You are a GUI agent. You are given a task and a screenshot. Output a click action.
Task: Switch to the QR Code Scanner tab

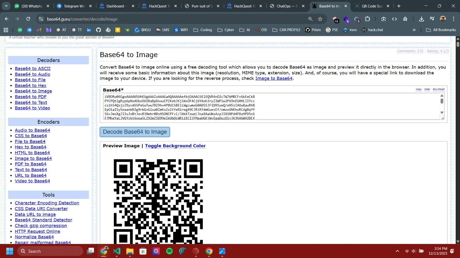click(372, 6)
